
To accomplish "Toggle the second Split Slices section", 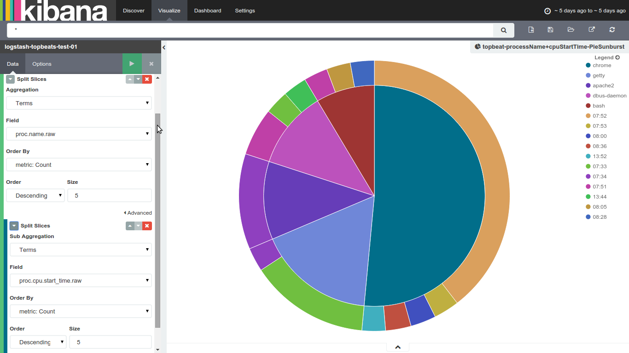I will pyautogui.click(x=14, y=226).
